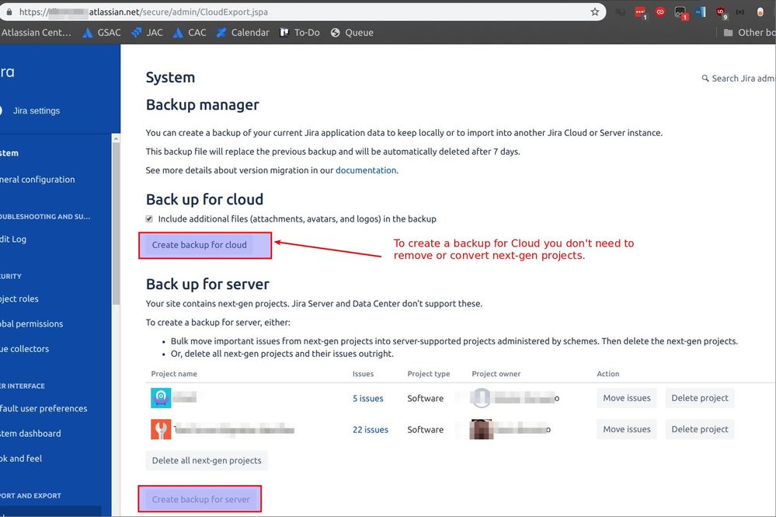Screen dimensions: 776x517
Task: Open Look and feel in sidebar
Action: click(x=21, y=458)
